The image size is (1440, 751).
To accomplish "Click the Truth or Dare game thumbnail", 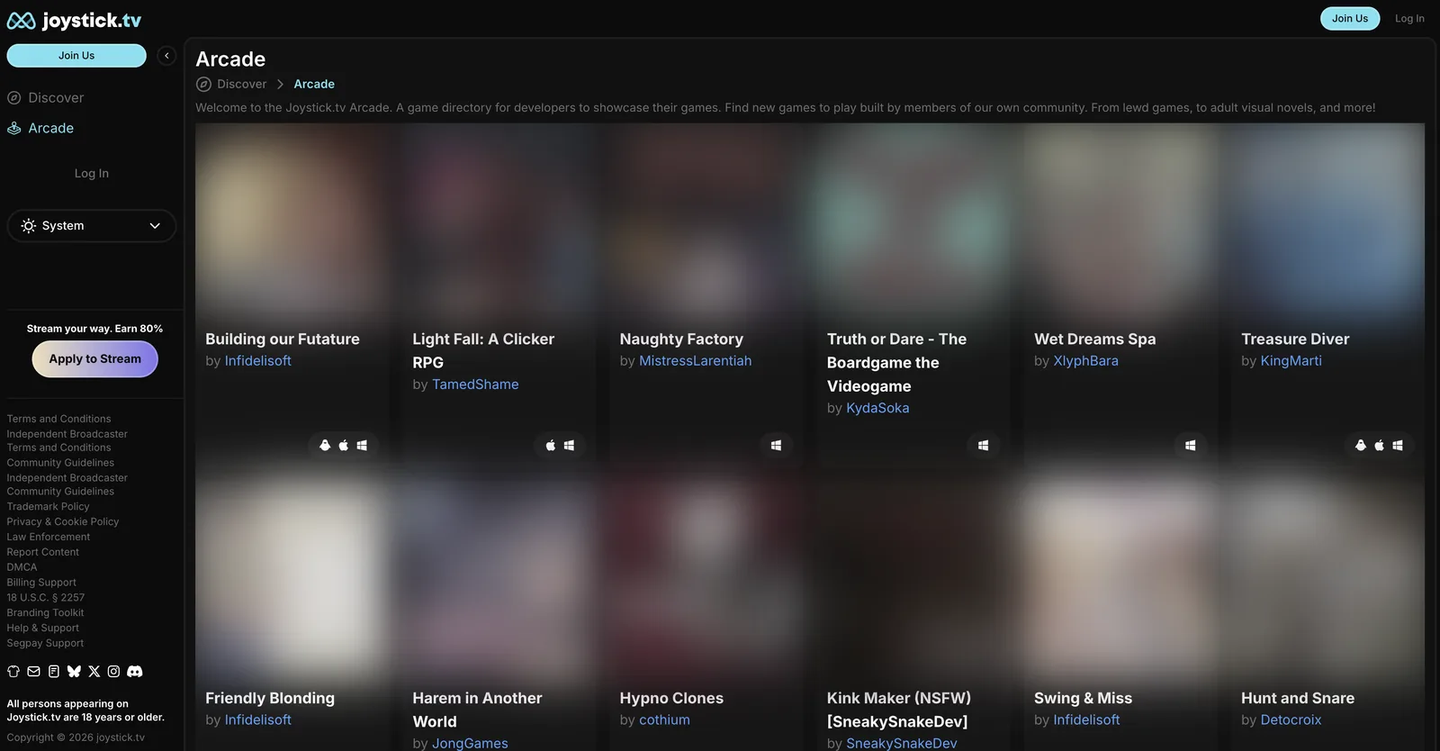I will [x=913, y=221].
